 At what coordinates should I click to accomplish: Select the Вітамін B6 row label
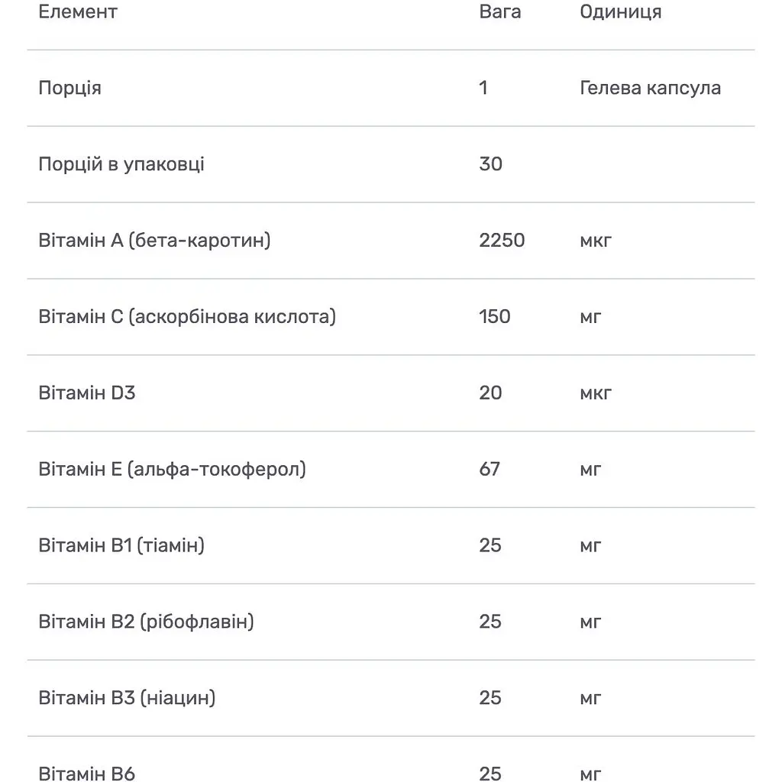click(87, 774)
